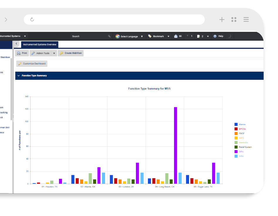The width and height of the screenshot is (278, 216).
Task: Toggle the Alarms series in the legend
Action: [x=242, y=124]
